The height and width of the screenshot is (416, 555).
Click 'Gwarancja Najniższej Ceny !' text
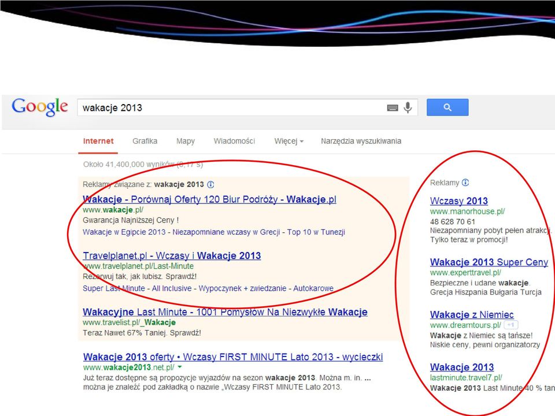[131, 220]
